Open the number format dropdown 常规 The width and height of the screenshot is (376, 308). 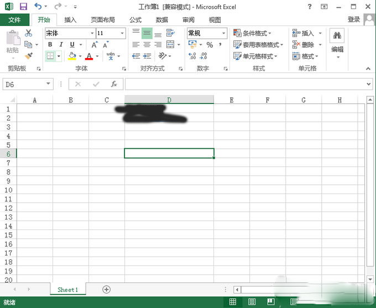point(224,33)
